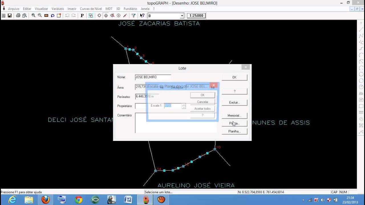365x205 pixels.
Task: Click Cancelar in the scale dialog
Action: coord(202,102)
